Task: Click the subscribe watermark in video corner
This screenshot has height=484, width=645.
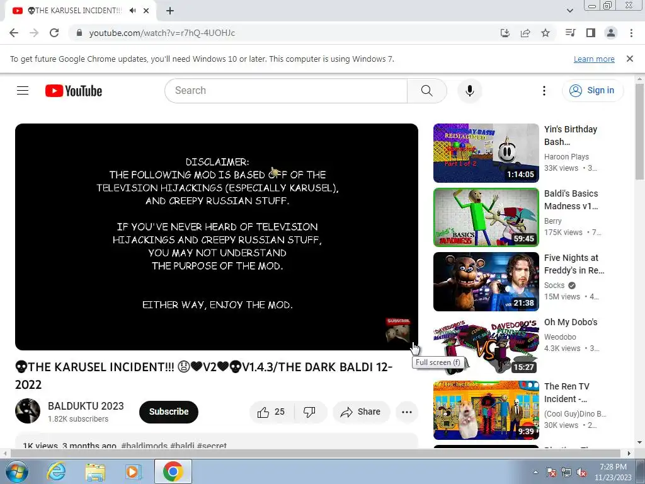Action: click(398, 329)
